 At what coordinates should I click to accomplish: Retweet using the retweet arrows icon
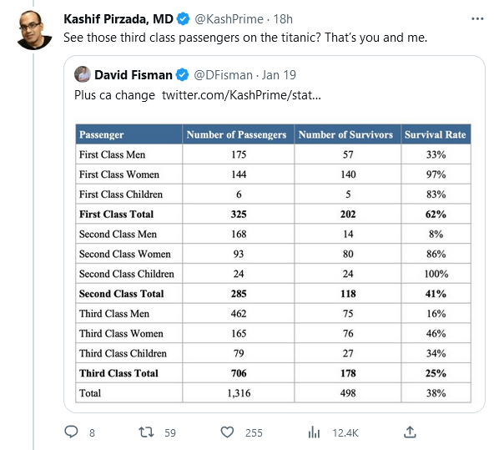tap(146, 432)
